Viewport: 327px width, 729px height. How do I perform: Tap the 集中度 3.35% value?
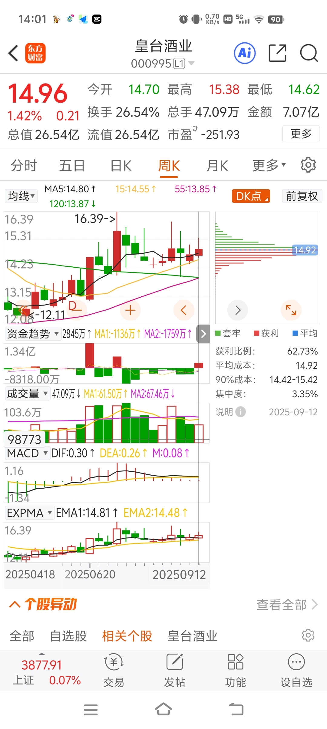(x=305, y=394)
